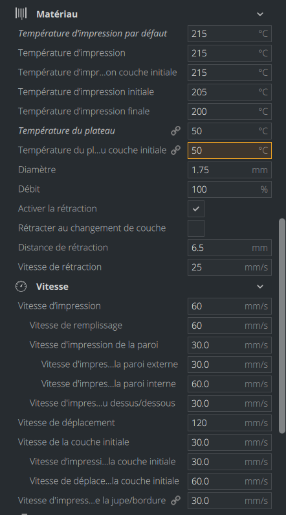This screenshot has width=286, height=515.
Task: Enable Rétracter au changement de couche
Action: tap(196, 228)
